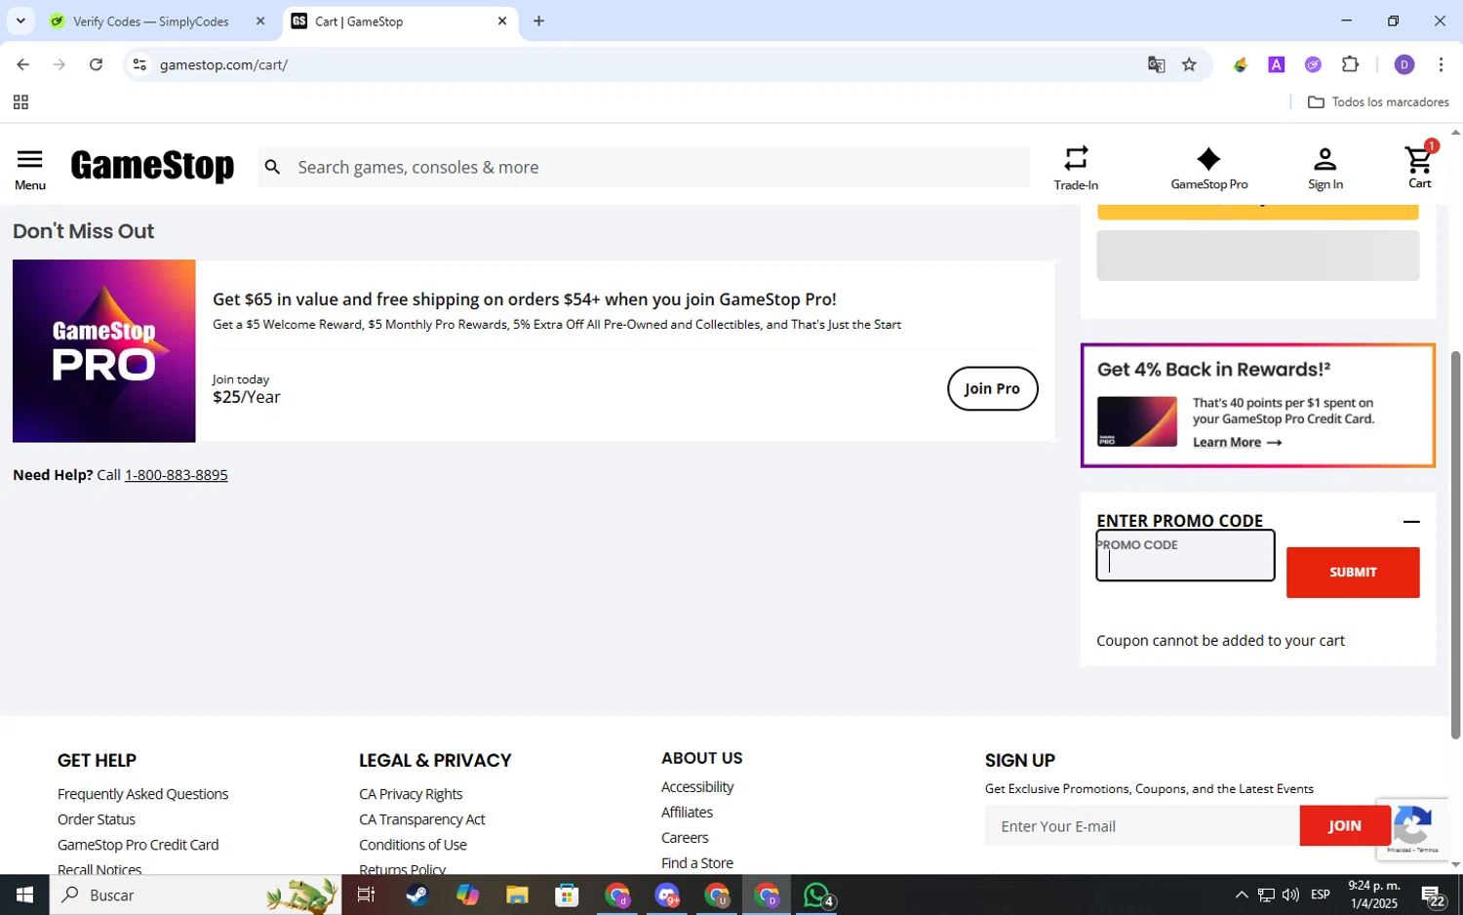
Task: Open Task View on the taskbar
Action: [367, 895]
